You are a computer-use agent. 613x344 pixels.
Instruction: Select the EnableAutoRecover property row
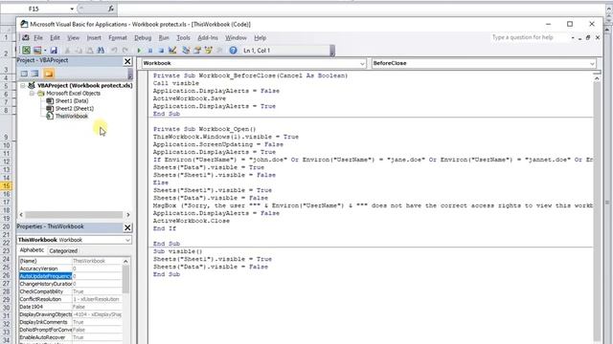(x=70, y=337)
